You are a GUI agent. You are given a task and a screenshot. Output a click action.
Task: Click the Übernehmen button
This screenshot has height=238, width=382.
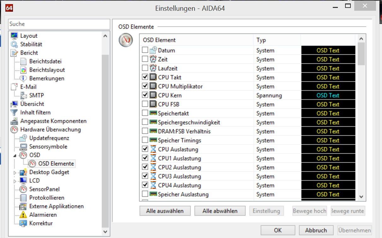pyautogui.click(x=355, y=230)
